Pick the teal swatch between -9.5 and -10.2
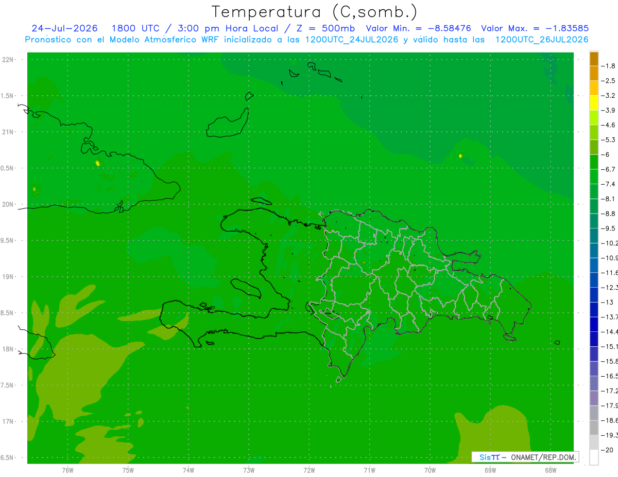 point(594,236)
